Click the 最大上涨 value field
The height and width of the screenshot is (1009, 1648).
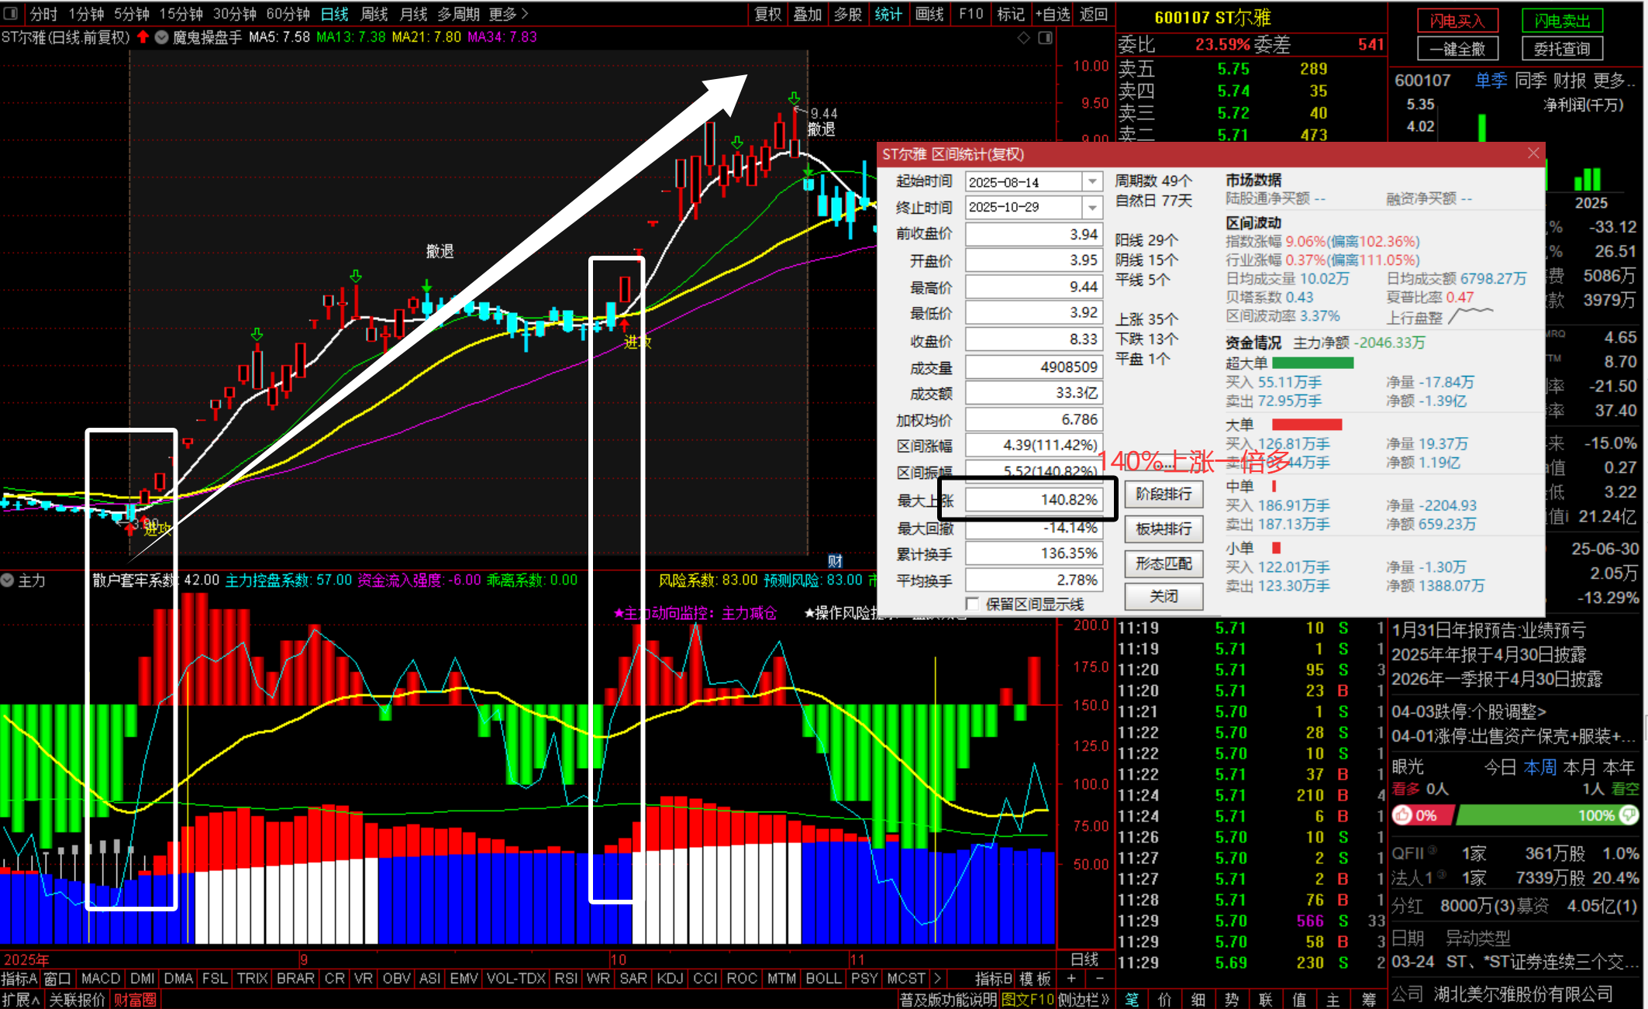[x=1033, y=500]
